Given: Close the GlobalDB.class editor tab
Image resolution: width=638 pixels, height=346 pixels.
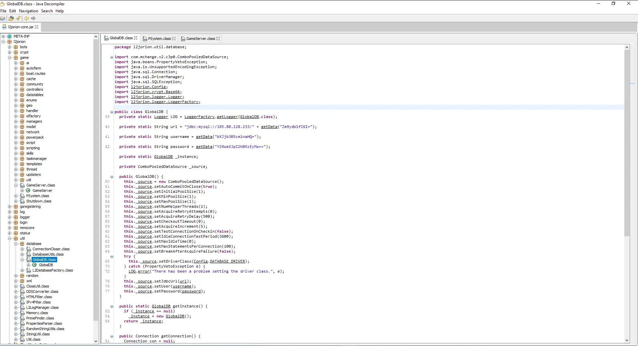Looking at the screenshot, I should click(x=136, y=38).
